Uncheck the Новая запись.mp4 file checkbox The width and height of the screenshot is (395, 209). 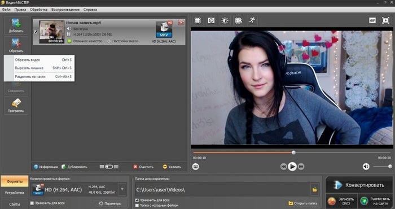36,32
